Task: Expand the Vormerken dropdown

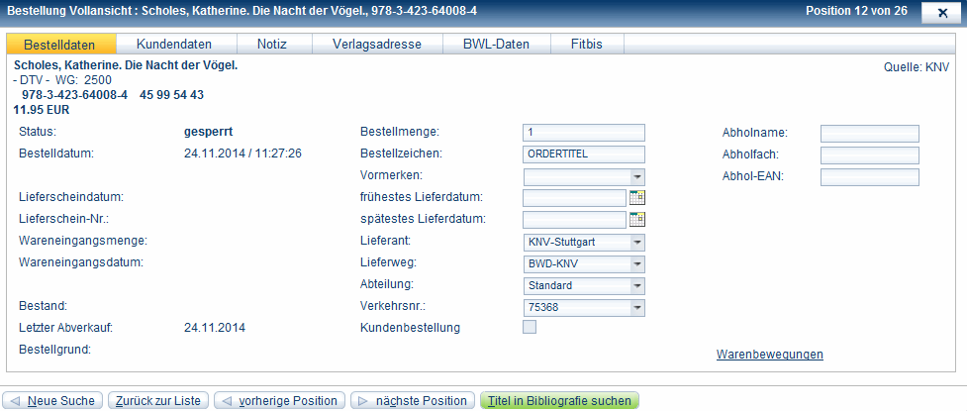Action: pyautogui.click(x=636, y=175)
